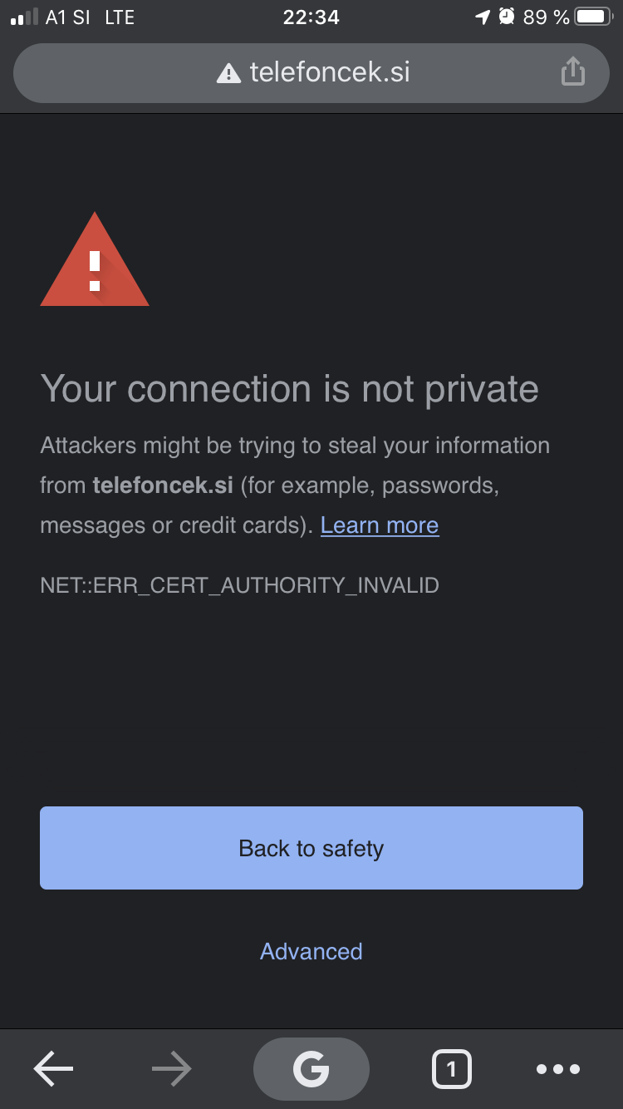Open the three-dots more menu
623x1109 pixels.
pyautogui.click(x=558, y=1069)
